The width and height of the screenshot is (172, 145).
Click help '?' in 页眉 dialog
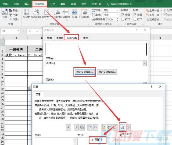152,87
